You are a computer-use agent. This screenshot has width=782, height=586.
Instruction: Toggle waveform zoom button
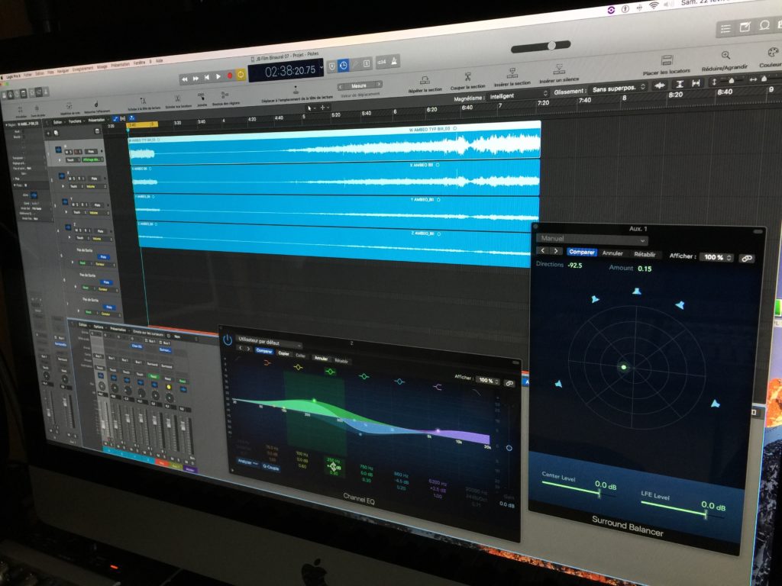click(661, 85)
